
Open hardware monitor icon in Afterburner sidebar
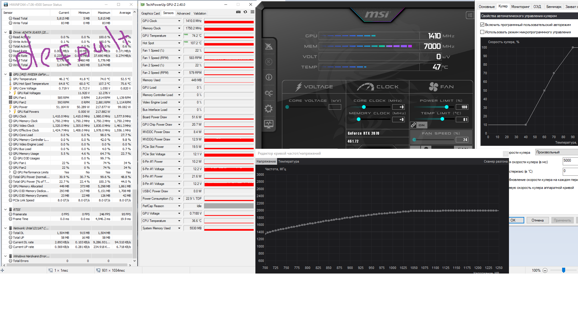pos(269,124)
